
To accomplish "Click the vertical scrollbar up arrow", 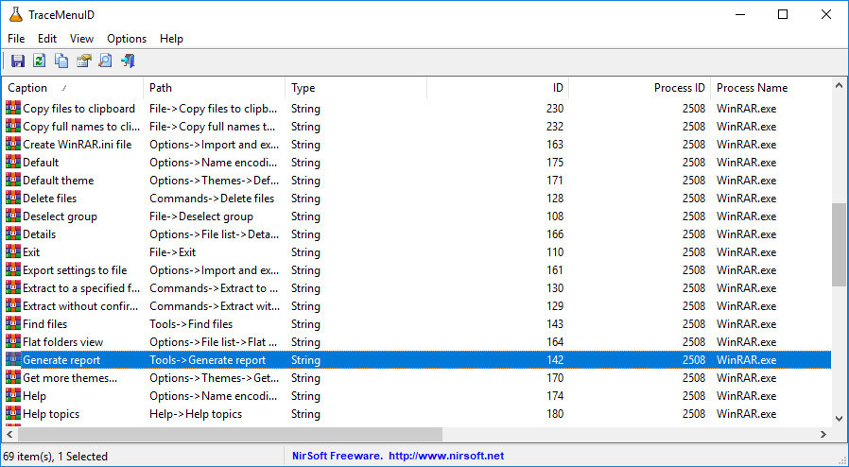I will (x=840, y=85).
